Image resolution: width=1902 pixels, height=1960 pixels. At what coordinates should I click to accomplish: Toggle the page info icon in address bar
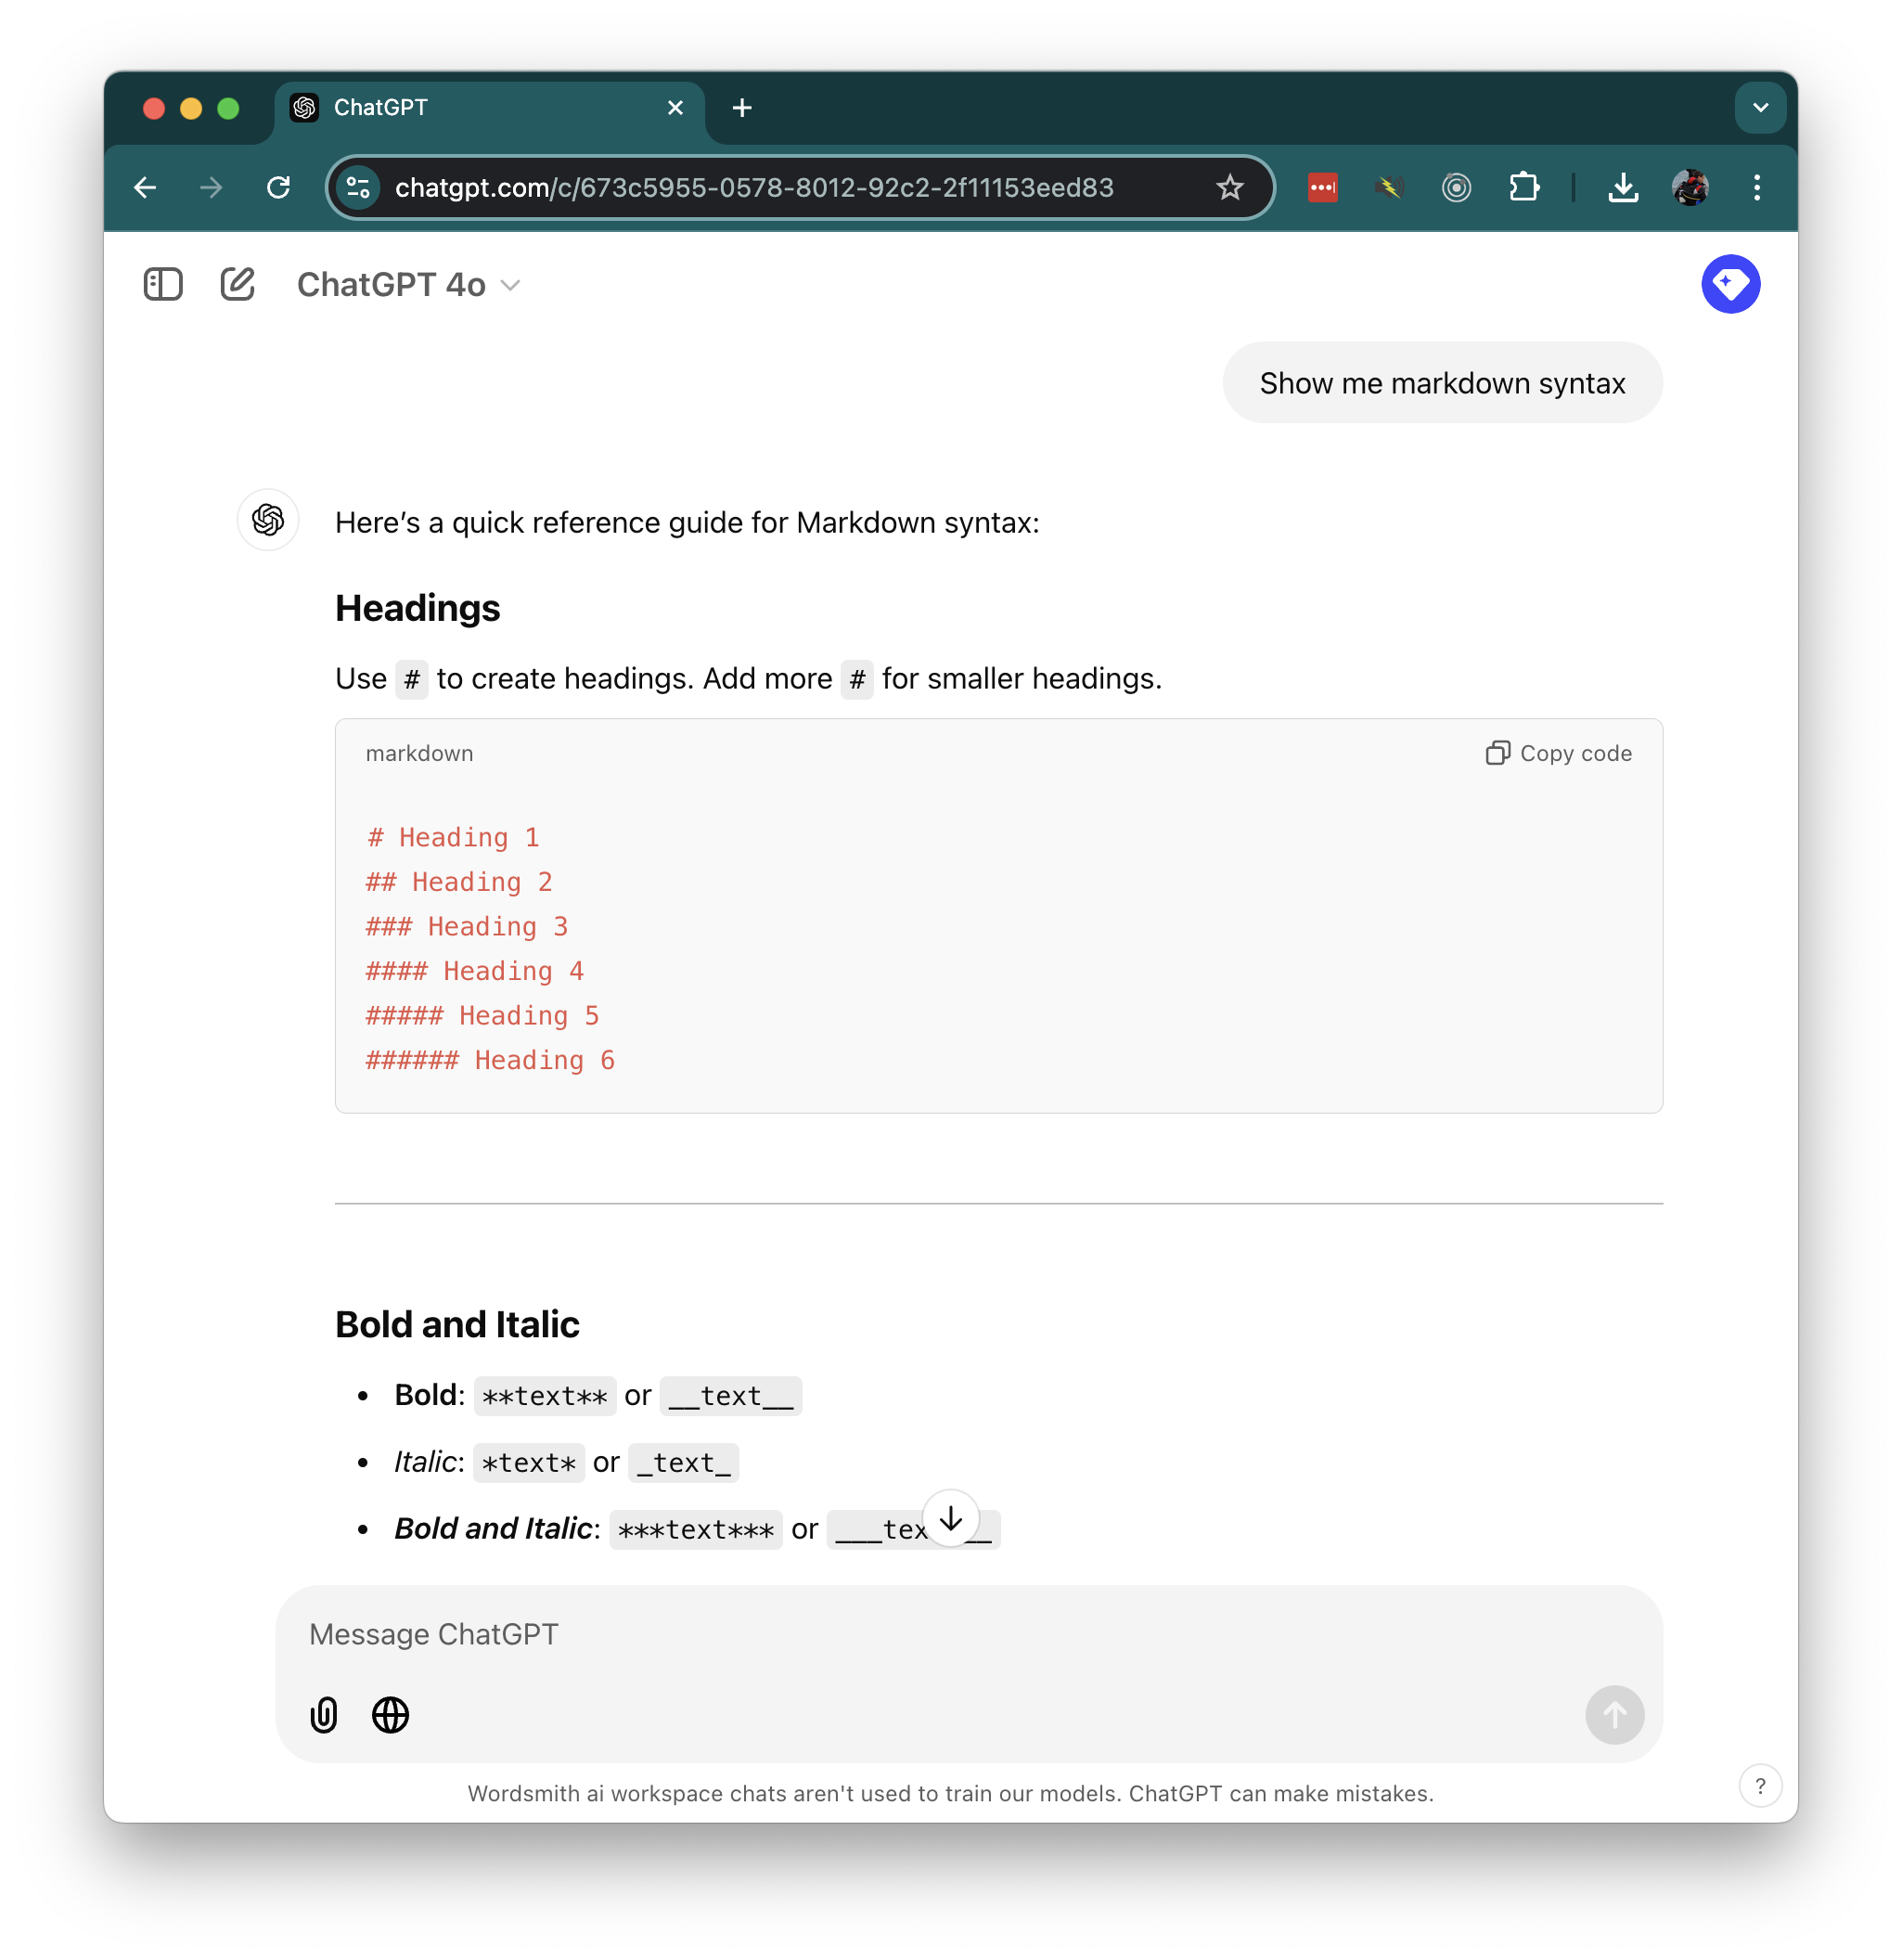pos(359,187)
